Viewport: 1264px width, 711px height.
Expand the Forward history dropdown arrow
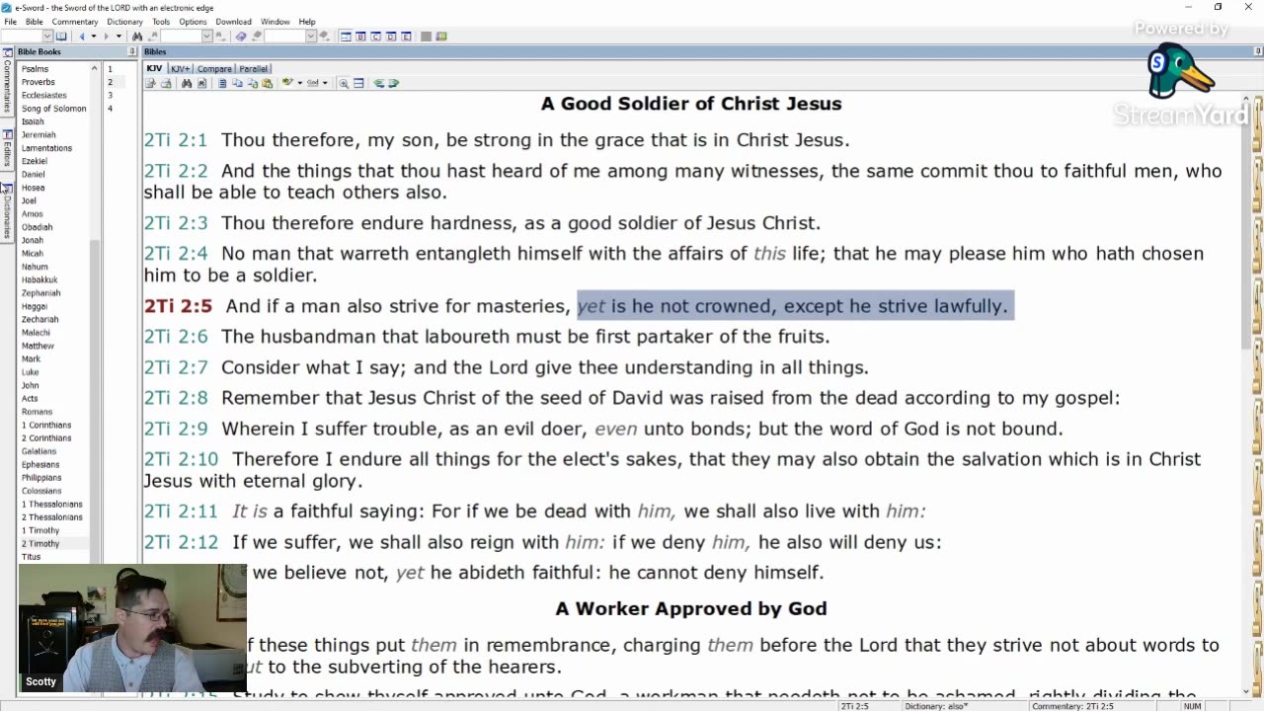coord(118,37)
